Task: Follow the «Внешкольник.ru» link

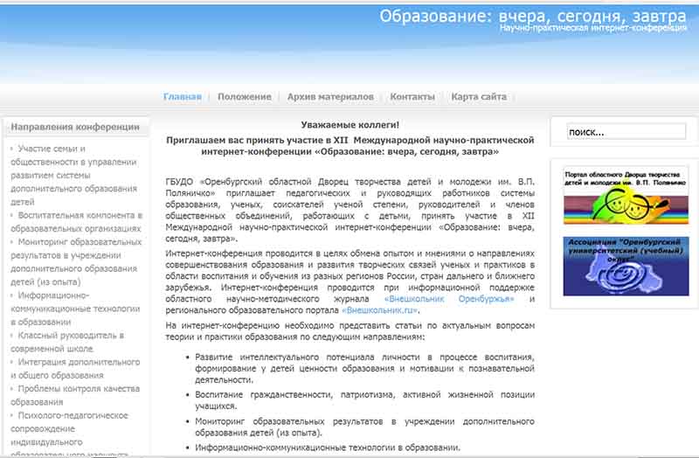Action: coord(380,310)
